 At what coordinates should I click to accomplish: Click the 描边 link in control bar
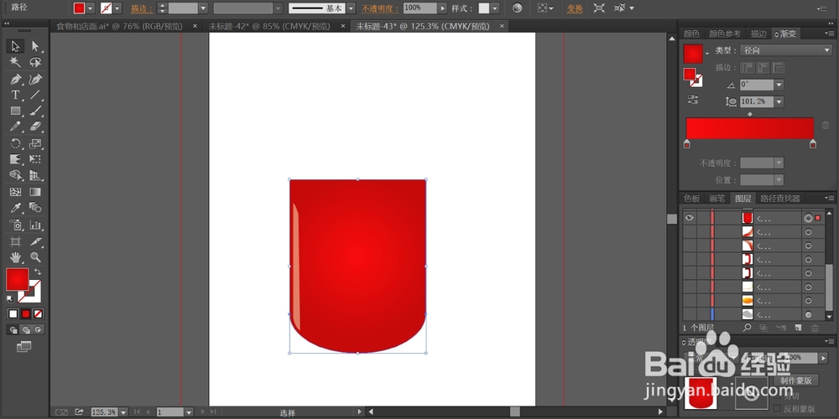[142, 8]
